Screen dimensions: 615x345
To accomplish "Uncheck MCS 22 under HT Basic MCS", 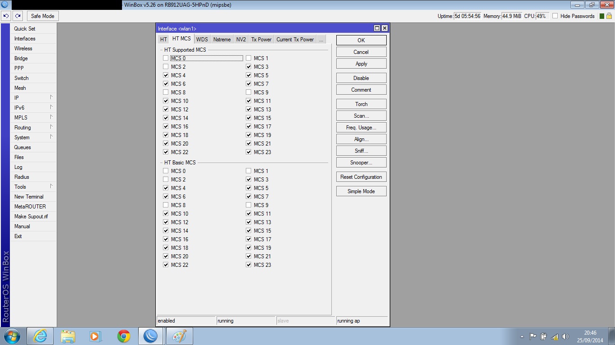I will 166,265.
